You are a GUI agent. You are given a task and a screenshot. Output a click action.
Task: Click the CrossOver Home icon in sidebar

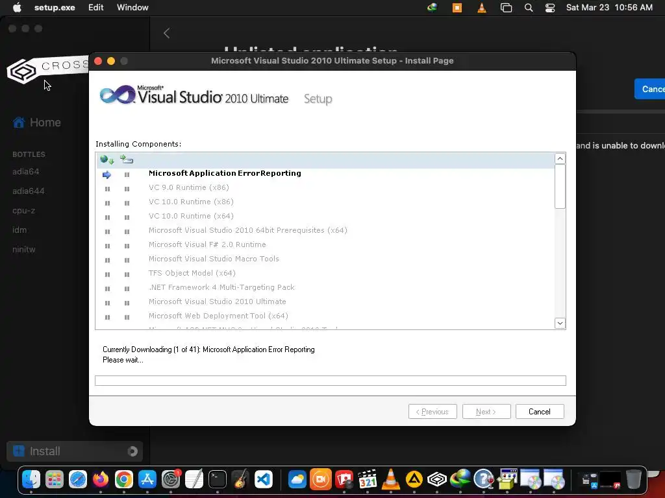click(x=19, y=123)
